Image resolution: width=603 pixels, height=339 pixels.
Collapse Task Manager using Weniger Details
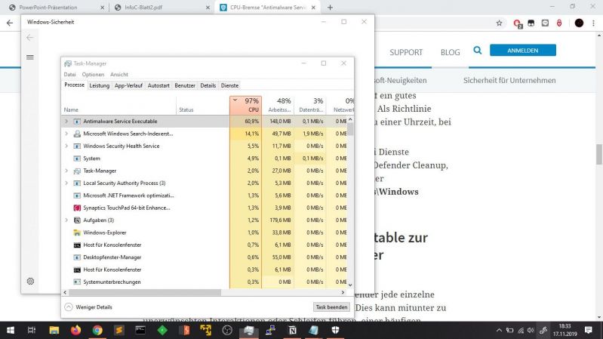click(88, 307)
